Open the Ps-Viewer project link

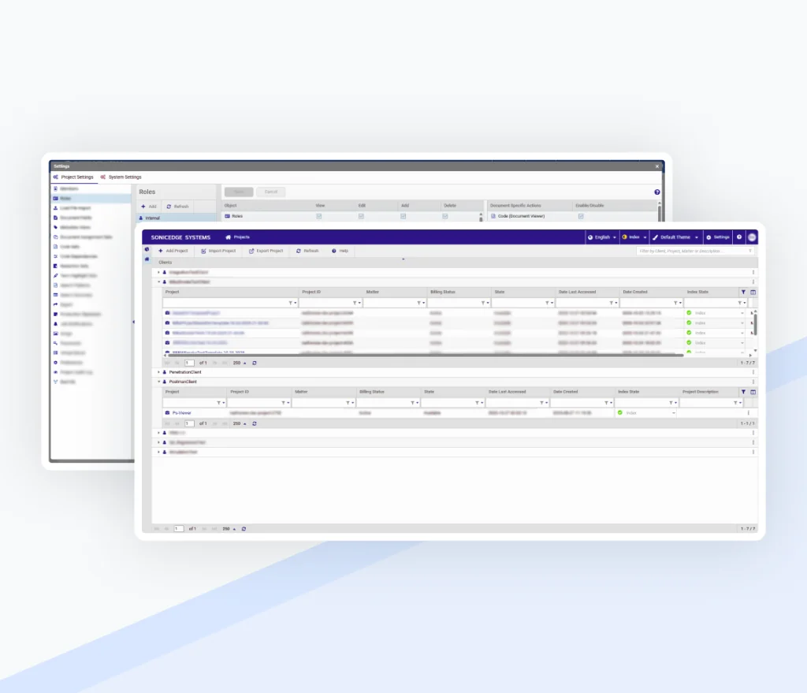click(x=183, y=412)
